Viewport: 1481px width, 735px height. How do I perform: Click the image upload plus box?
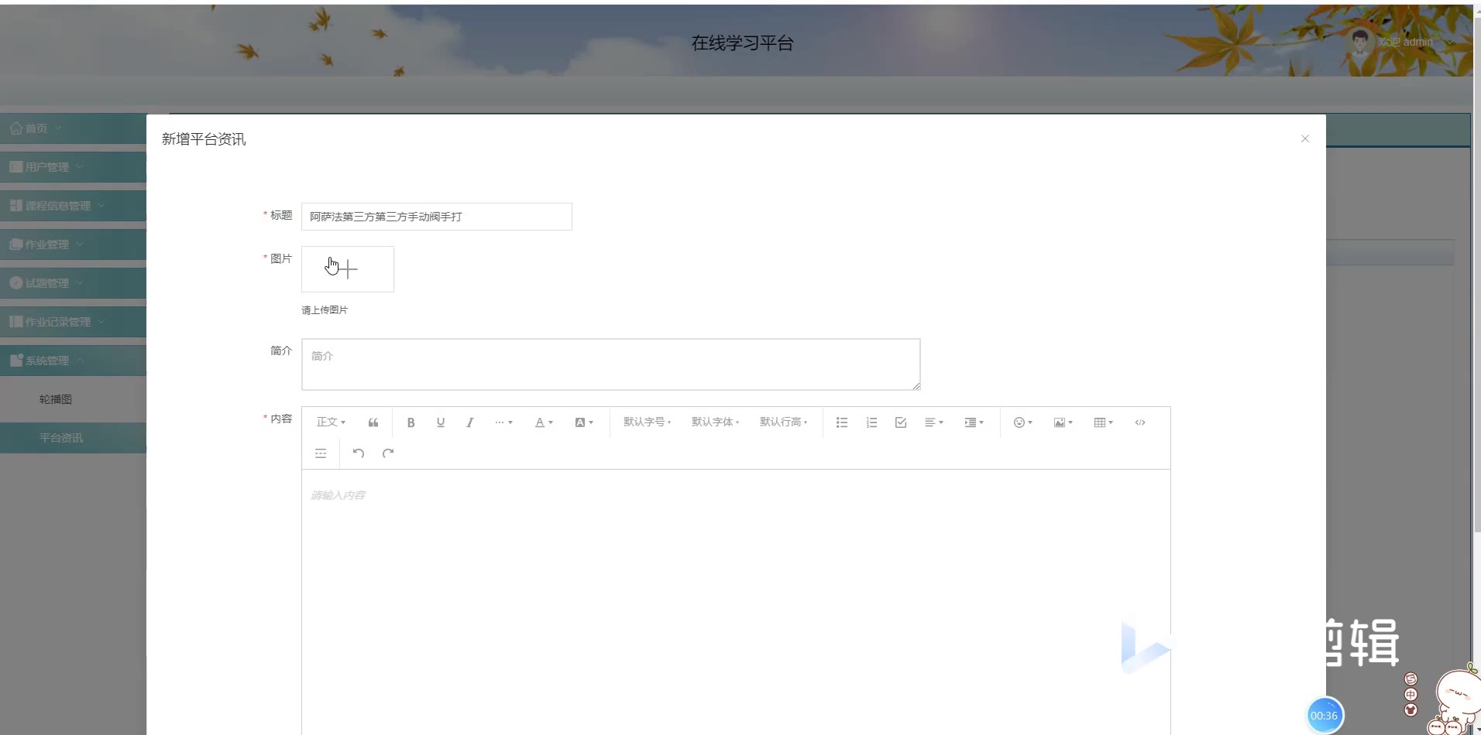[x=348, y=269]
